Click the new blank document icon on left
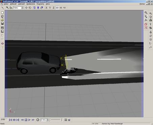This screenshot has height=125, width=153. pos(2,12)
